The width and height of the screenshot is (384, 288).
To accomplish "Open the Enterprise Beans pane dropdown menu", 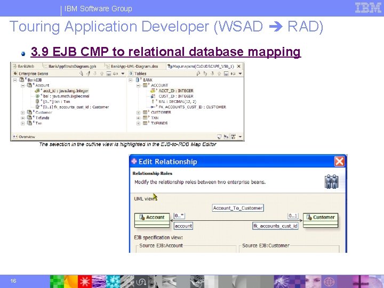I will [x=123, y=74].
